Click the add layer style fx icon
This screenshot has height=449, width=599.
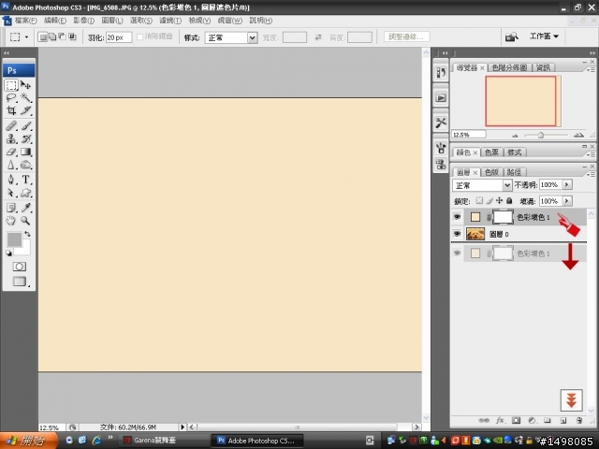500,420
